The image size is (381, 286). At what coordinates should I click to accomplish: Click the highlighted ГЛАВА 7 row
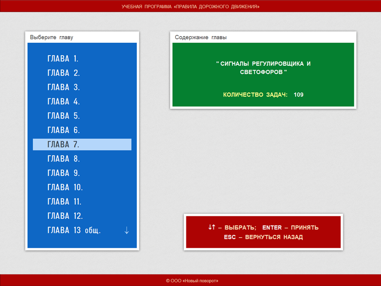pos(82,145)
